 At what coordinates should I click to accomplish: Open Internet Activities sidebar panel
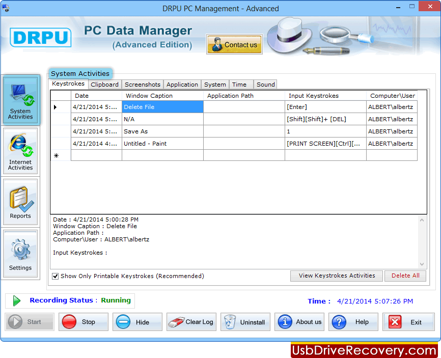pos(20,151)
